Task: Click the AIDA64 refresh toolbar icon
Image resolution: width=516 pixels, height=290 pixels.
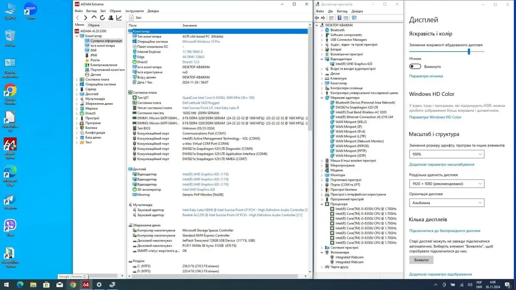Action: click(102, 18)
